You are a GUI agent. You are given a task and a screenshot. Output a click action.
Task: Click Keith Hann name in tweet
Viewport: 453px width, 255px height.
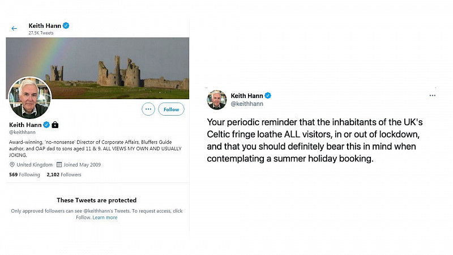coord(247,96)
